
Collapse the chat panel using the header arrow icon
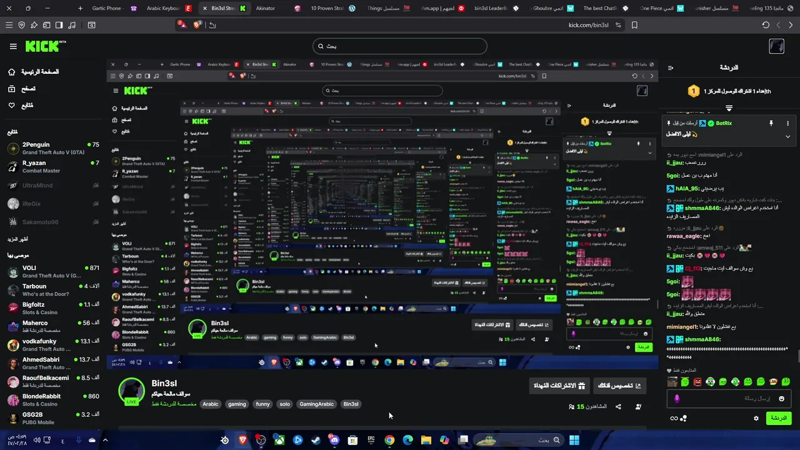[671, 68]
